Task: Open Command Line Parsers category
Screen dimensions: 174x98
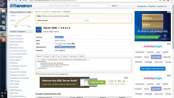Action: (x=18, y=51)
